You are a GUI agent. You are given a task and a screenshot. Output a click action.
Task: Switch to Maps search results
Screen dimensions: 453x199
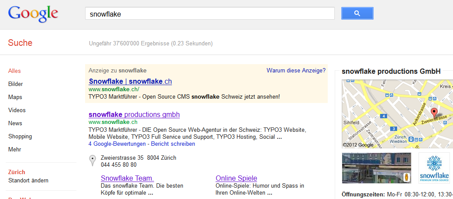15,97
